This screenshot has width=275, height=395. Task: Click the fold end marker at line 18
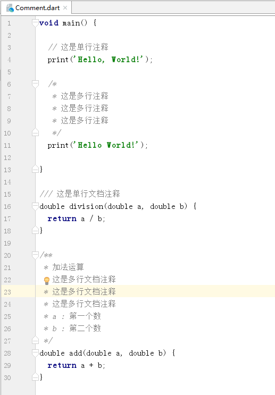(x=35, y=230)
